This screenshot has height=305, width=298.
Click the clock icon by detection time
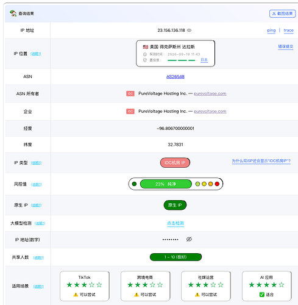pos(145,54)
